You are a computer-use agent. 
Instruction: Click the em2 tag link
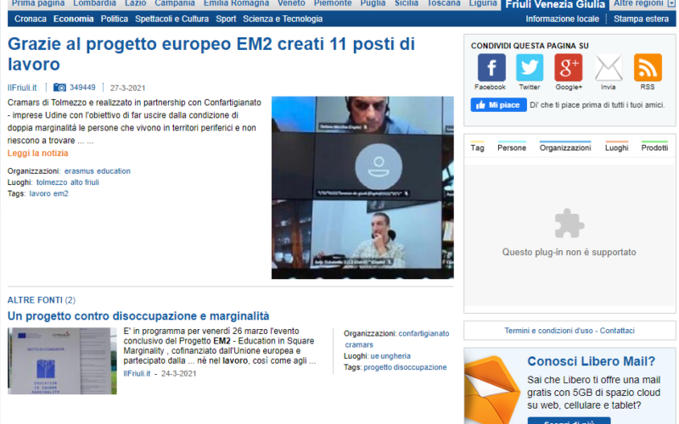point(61,193)
